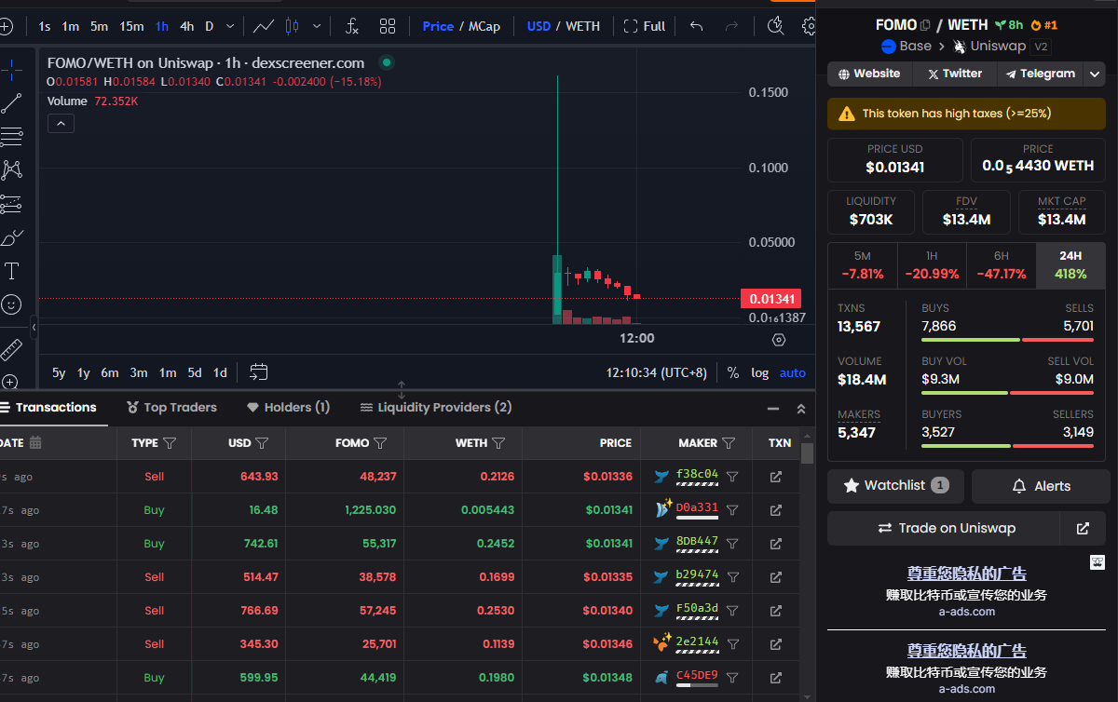Select the brush drawing tool

[x=11, y=237]
